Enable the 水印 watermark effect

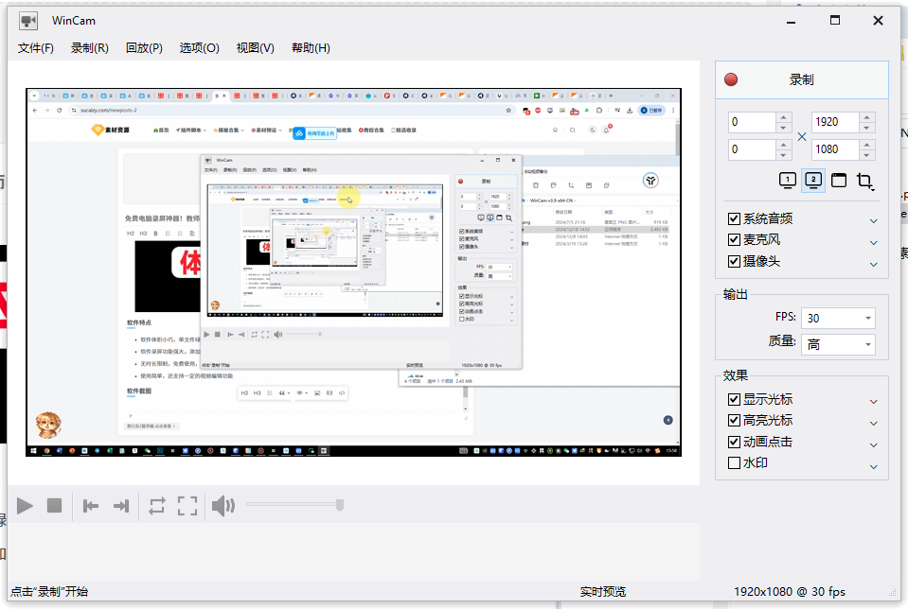click(734, 463)
